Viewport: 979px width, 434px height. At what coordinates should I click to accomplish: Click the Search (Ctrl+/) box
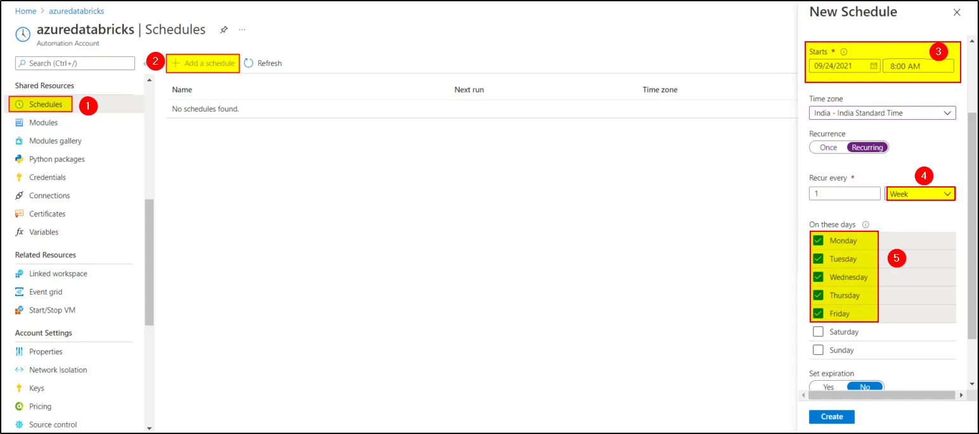coord(75,63)
